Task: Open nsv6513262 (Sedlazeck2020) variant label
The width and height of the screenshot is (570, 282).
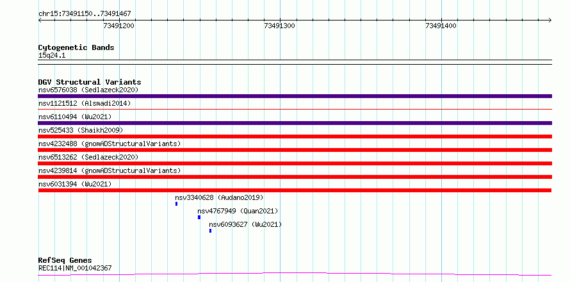Action: pos(88,157)
